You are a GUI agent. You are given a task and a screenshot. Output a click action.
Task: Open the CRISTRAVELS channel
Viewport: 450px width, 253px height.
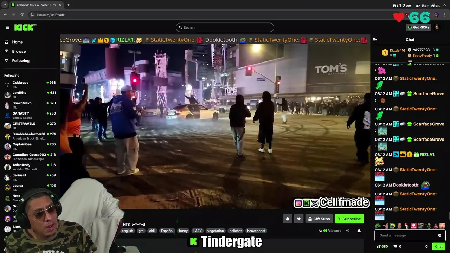pyautogui.click(x=30, y=125)
